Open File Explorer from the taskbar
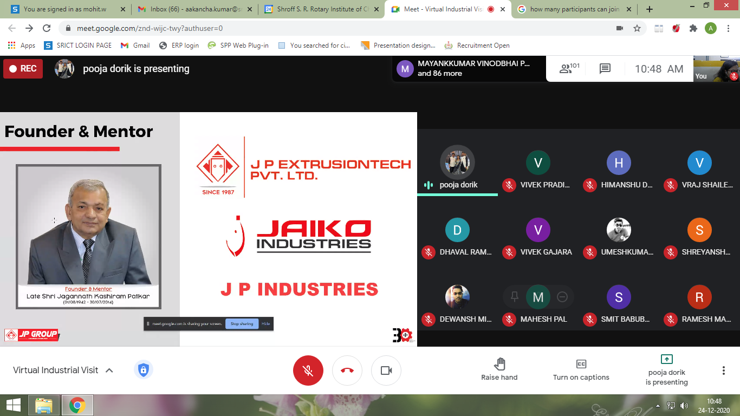The image size is (740, 416). 43,405
